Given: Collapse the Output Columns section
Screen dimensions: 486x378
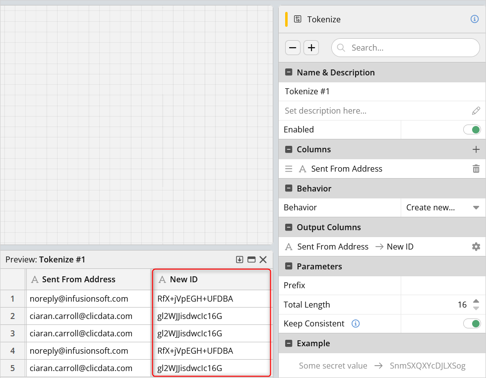Looking at the screenshot, I should click(x=289, y=227).
